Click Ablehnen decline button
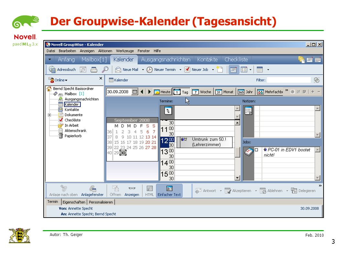 271,191
